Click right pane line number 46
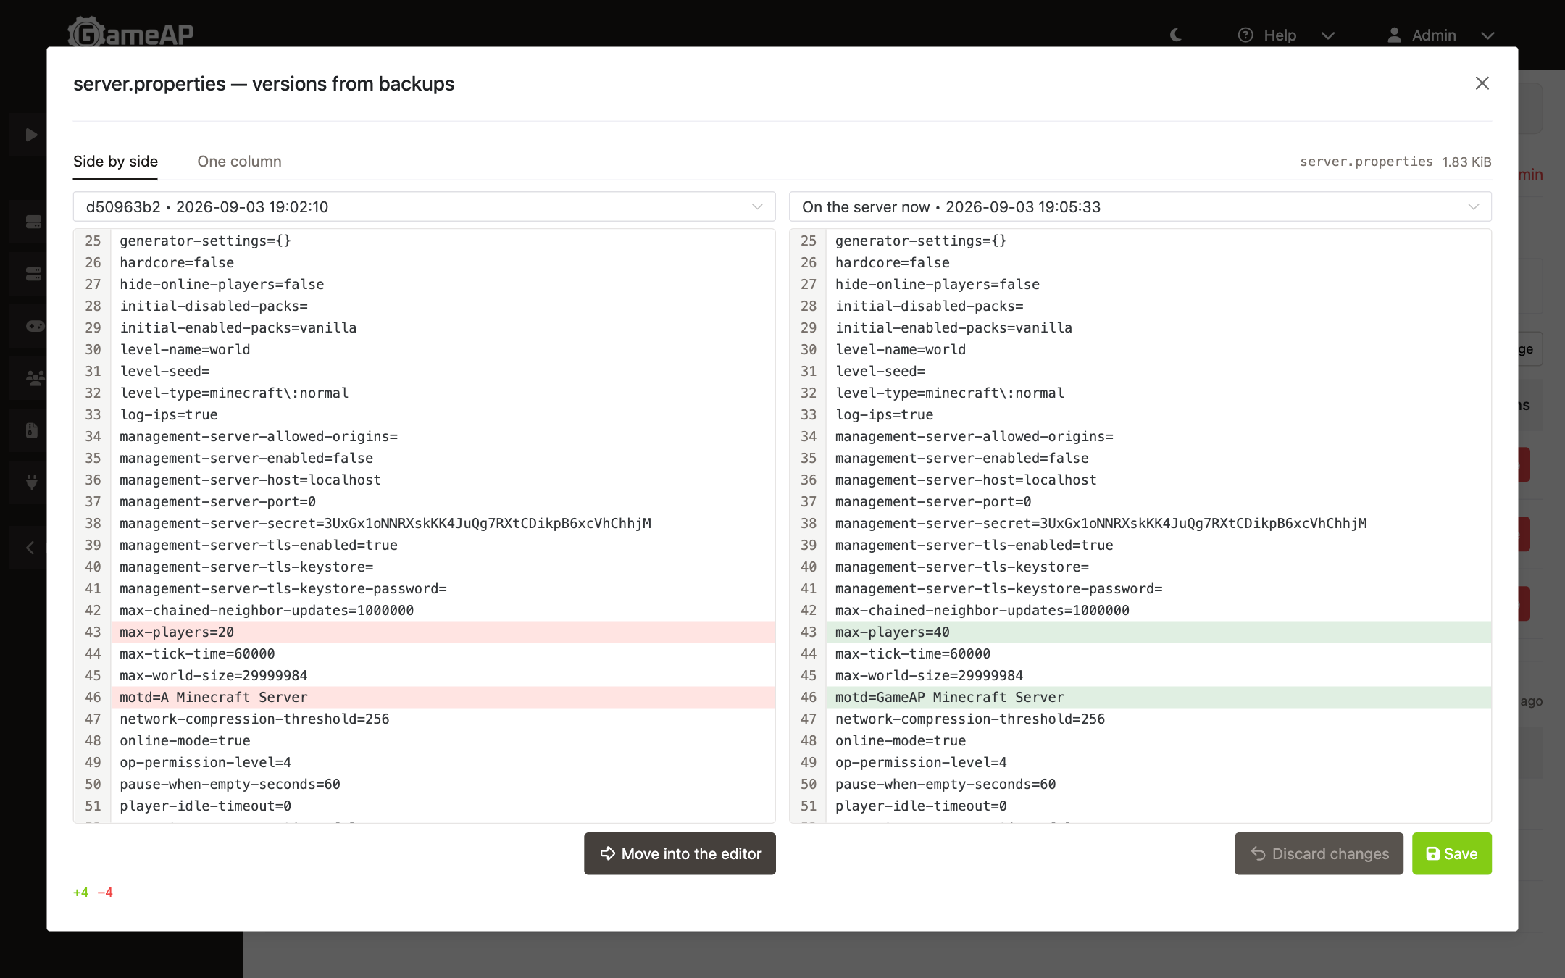 click(x=809, y=697)
